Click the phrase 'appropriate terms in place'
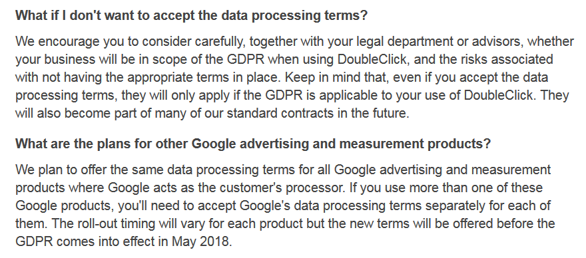 click(x=204, y=77)
